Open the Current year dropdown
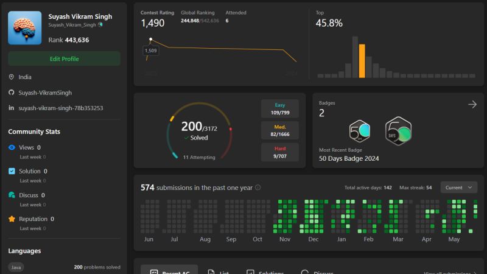 coord(459,188)
